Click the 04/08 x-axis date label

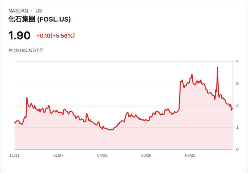(102, 155)
